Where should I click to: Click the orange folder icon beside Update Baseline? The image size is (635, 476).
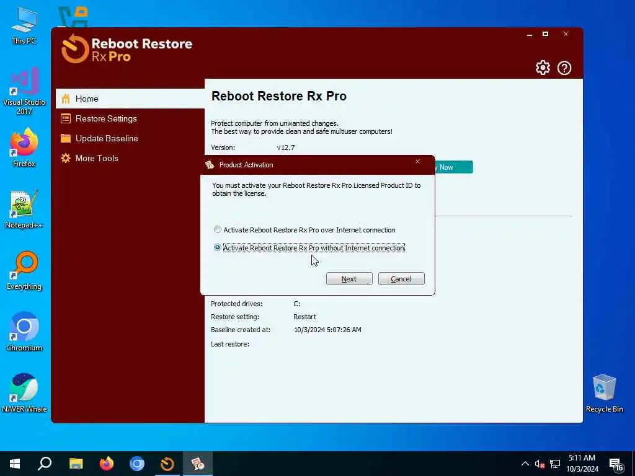(x=66, y=138)
